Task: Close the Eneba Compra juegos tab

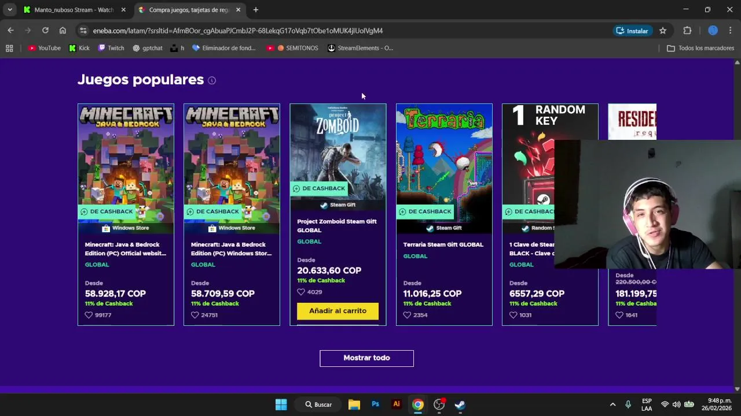Action: tap(238, 10)
